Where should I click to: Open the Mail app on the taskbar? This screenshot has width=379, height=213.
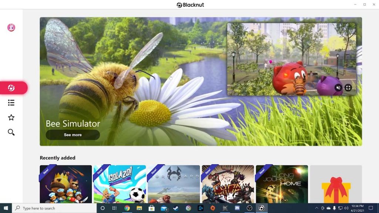[164, 208]
